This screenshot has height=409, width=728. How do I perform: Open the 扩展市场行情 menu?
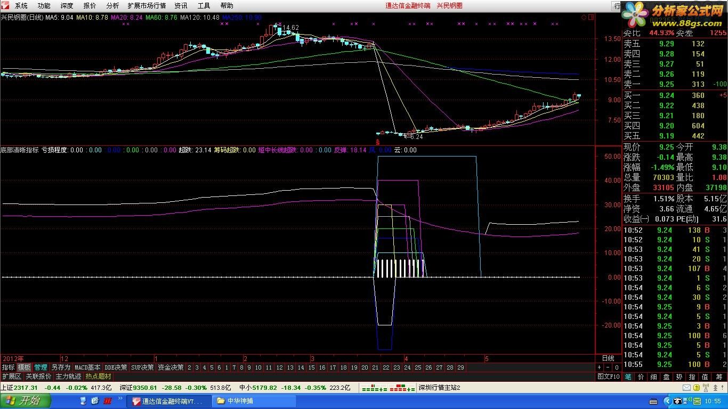(147, 5)
